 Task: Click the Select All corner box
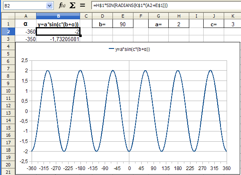[x=8, y=16]
